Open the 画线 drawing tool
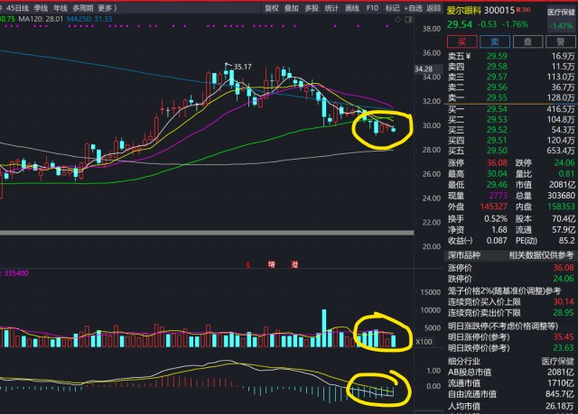Viewport: 578px width, 414px height. (x=352, y=7)
